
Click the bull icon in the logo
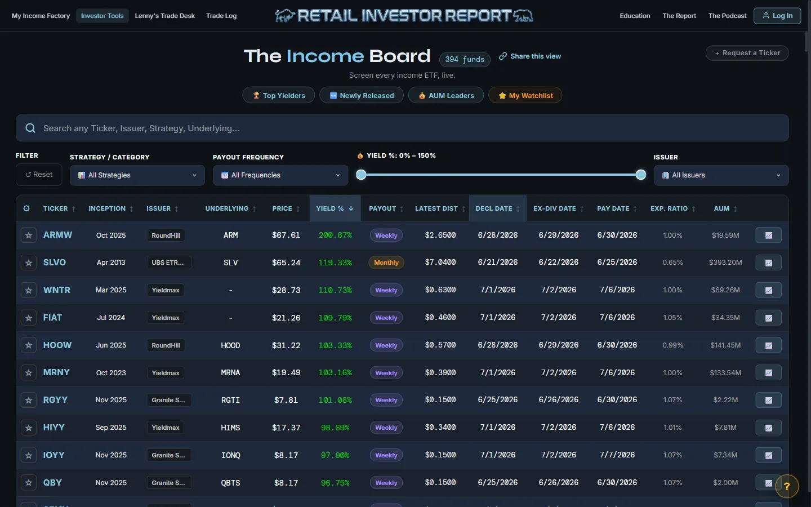click(285, 16)
